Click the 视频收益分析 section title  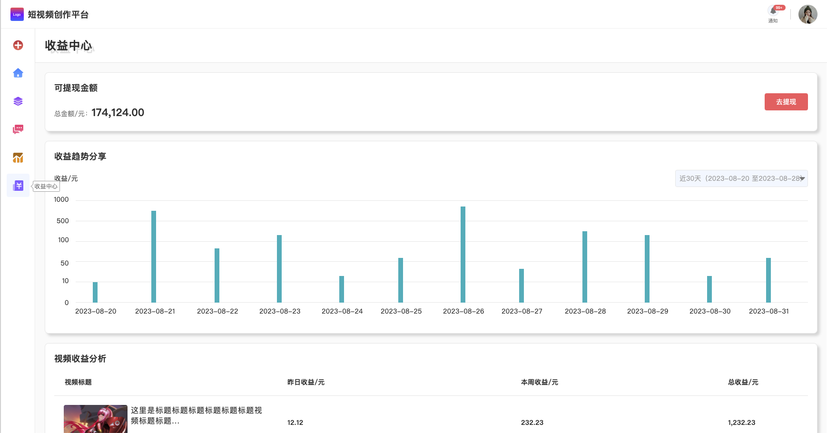coord(80,359)
